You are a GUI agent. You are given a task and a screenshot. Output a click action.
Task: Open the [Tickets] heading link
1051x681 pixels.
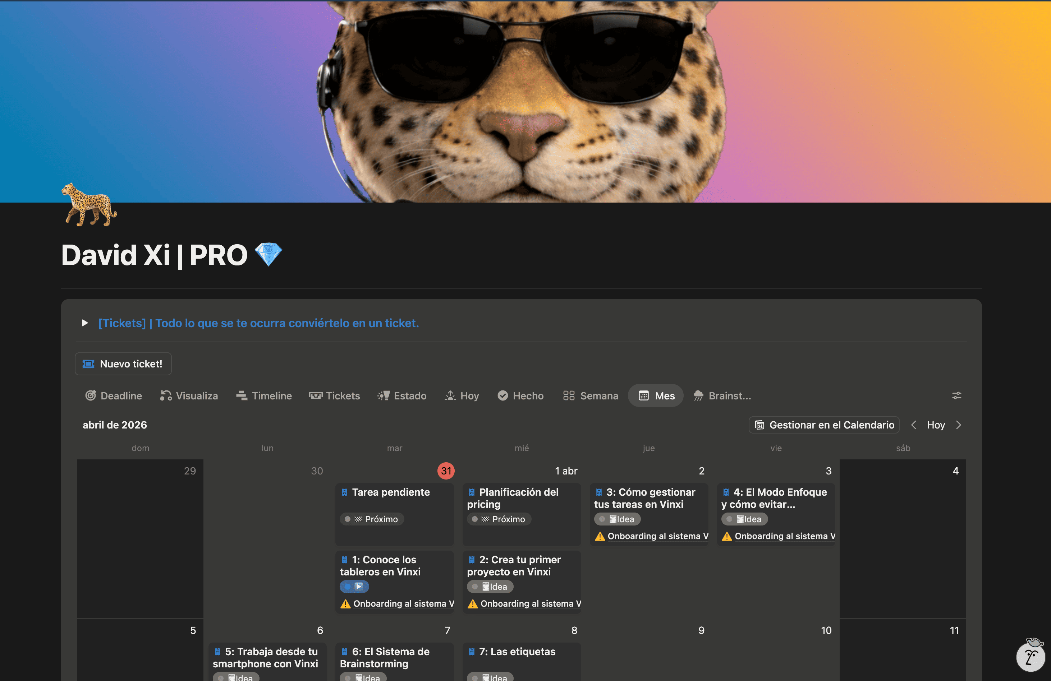(x=258, y=323)
